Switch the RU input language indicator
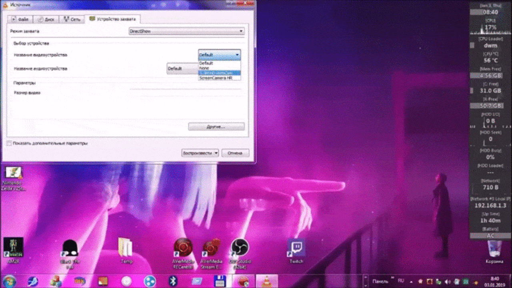The image size is (512, 288). click(401, 281)
